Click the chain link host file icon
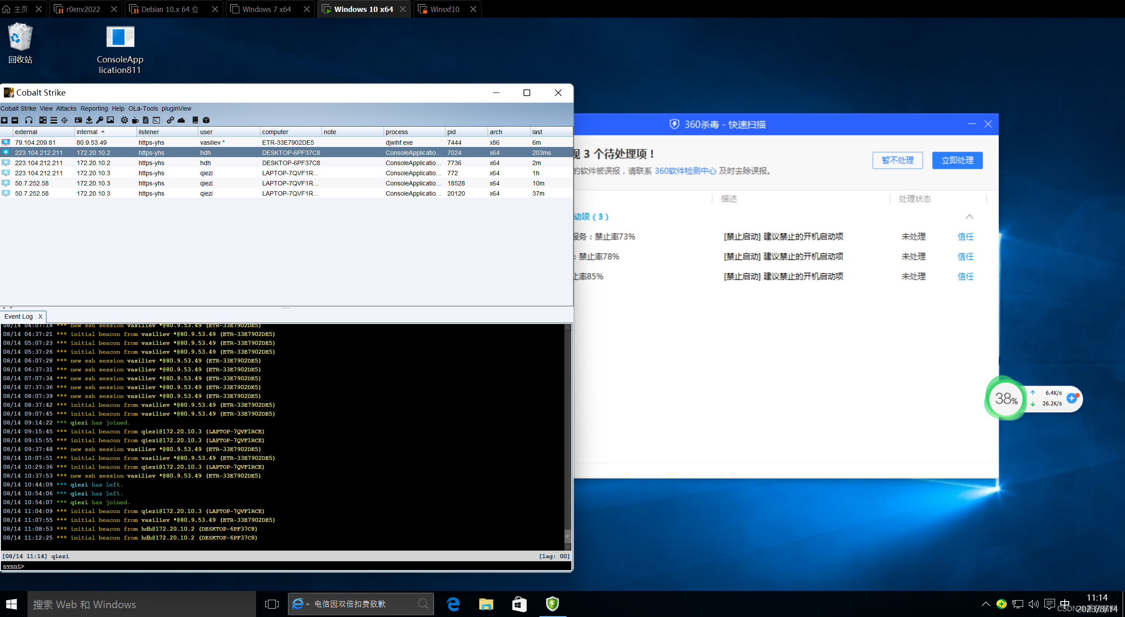Viewport: 1125px width, 617px height. pyautogui.click(x=171, y=120)
